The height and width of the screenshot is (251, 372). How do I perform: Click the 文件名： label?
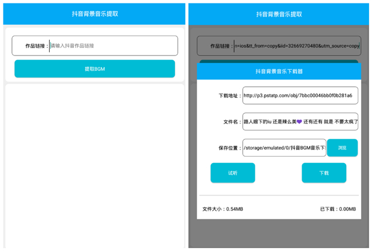[232, 122]
